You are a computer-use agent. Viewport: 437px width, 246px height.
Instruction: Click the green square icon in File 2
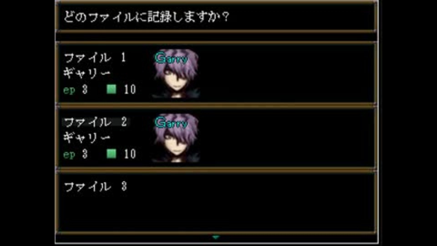tap(112, 154)
